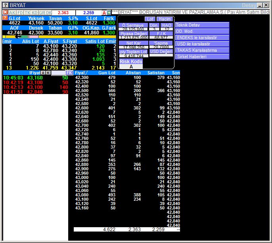Image resolution: width=272 pixels, height=243 pixels.
Task: Click the Son column header
Action: pos(176,73)
